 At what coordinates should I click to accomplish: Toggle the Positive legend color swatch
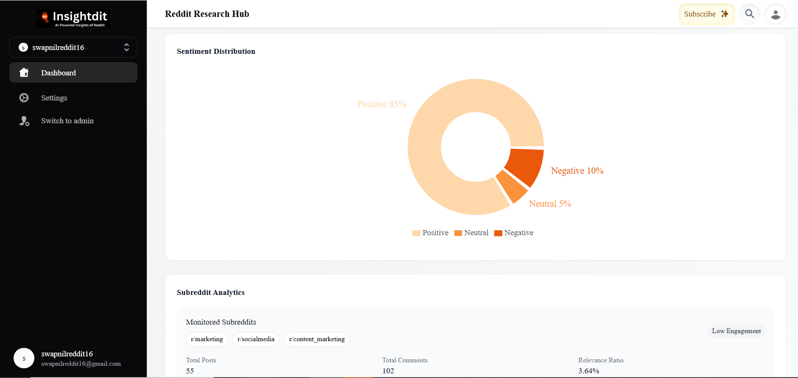pyautogui.click(x=416, y=233)
